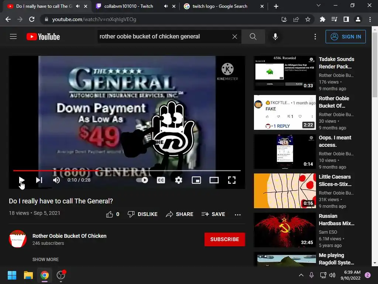Open the taskbar clock 6:39 AM calendar
This screenshot has width=378, height=284.
(351, 275)
